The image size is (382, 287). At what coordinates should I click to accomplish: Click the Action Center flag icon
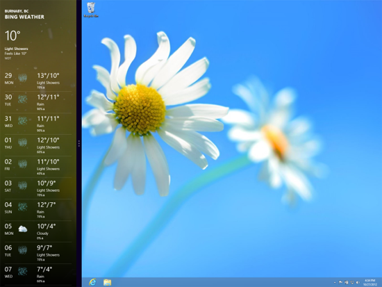point(340,282)
